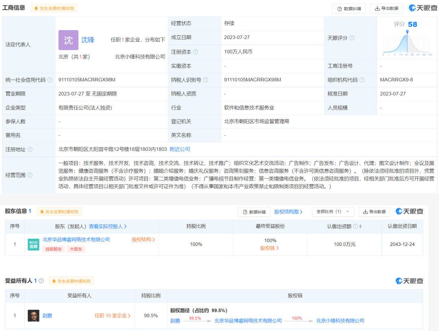This screenshot has width=439, height=331.
Task: Click industry value 软件和信息技术服务业
Action: point(249,108)
